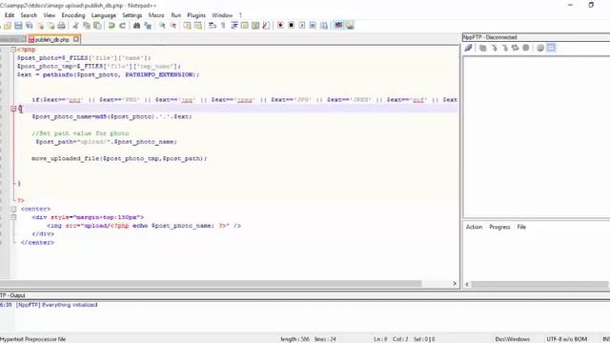Click the Dos\Windows status entry
610x343 pixels.
point(513,339)
